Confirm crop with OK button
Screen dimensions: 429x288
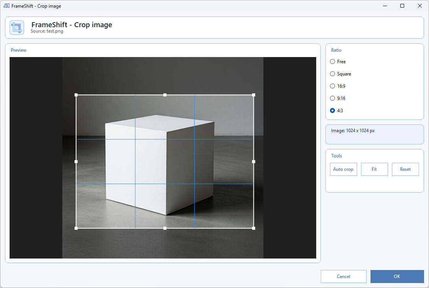pyautogui.click(x=397, y=277)
